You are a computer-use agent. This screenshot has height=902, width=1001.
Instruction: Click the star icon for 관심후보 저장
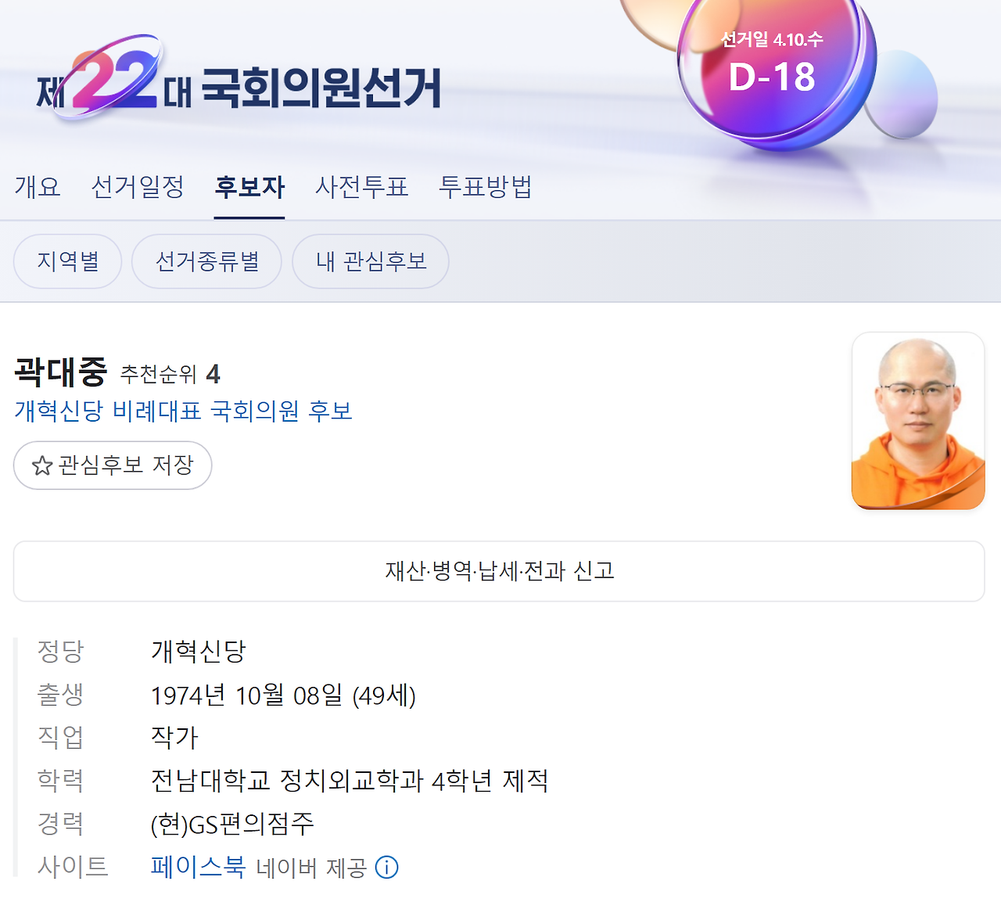click(x=41, y=466)
